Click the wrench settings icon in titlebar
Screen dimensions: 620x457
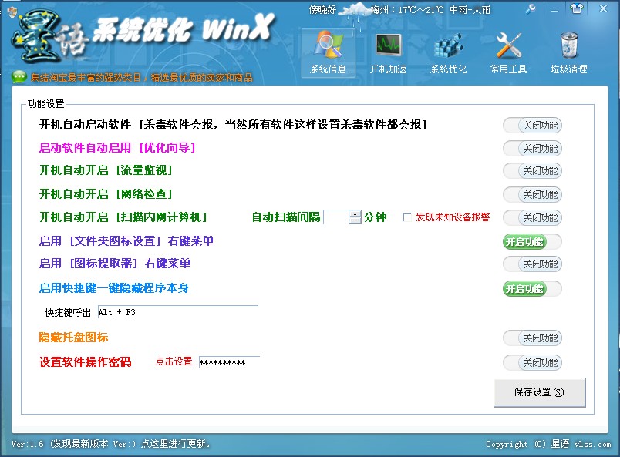pos(531,10)
